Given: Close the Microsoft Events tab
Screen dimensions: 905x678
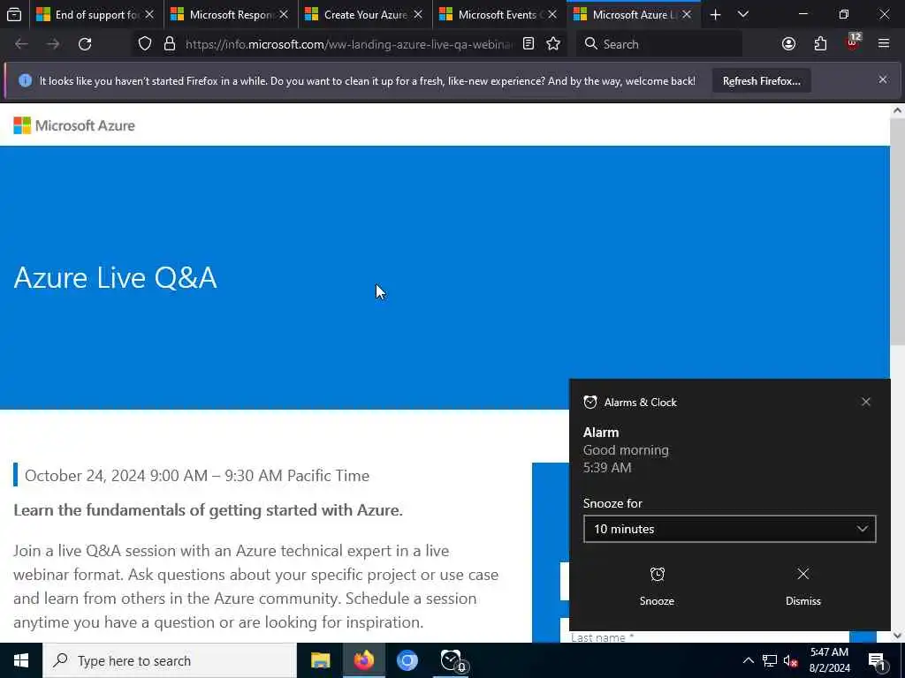Looking at the screenshot, I should click(x=552, y=14).
